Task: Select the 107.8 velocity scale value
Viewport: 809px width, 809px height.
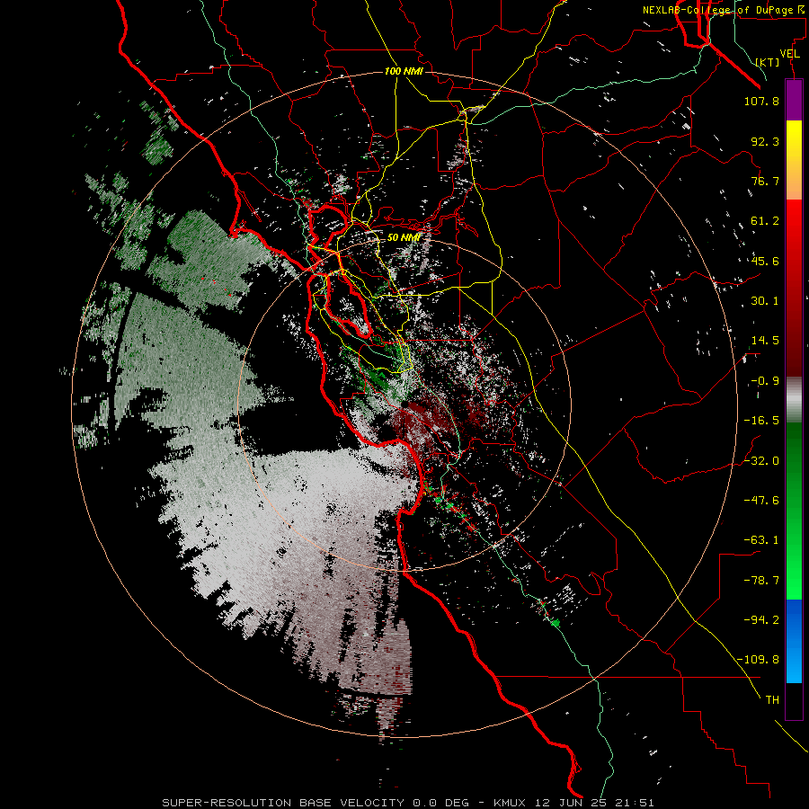Action: 761,101
